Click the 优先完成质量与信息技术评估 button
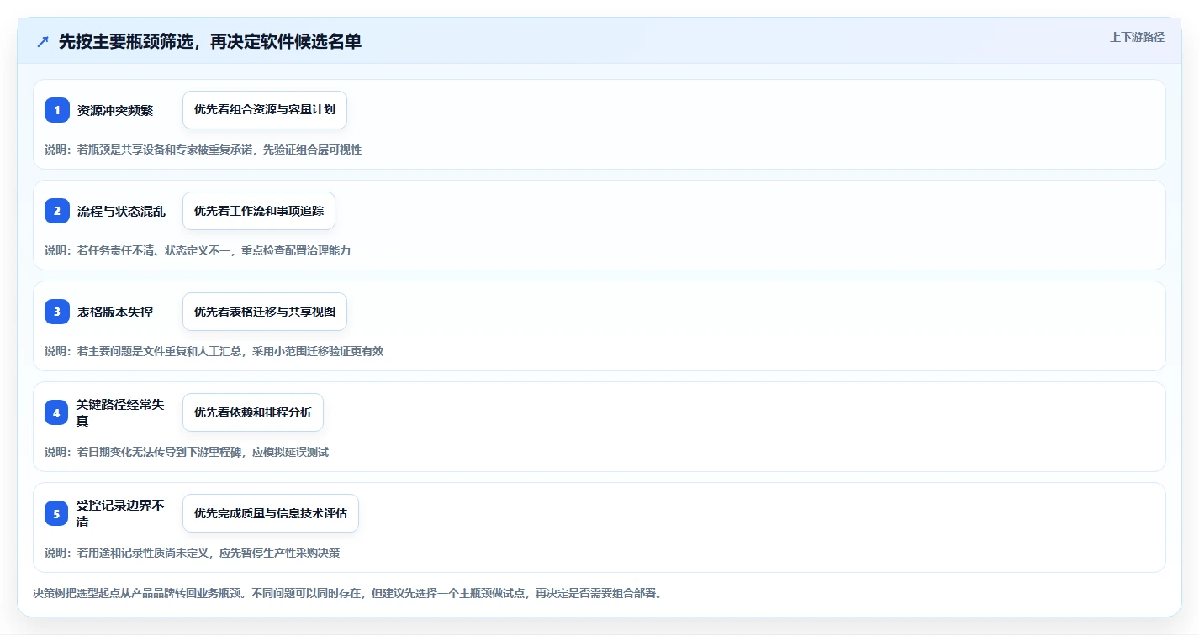Screen dimensions: 1199x635 click(x=271, y=513)
